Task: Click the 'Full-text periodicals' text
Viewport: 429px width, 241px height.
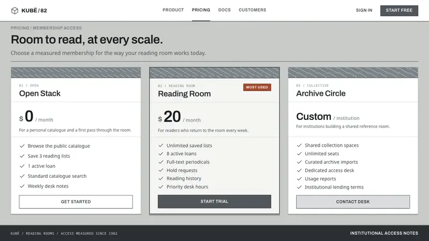Action: (x=188, y=162)
